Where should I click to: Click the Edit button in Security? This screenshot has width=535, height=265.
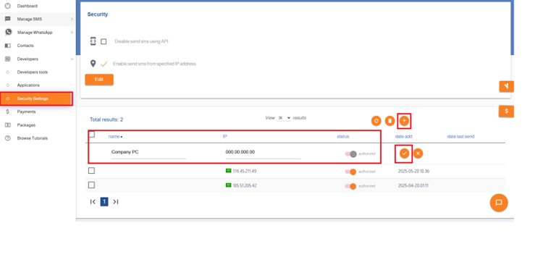coord(99,80)
